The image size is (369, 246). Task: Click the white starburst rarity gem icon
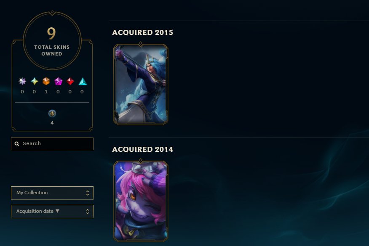pyautogui.click(x=22, y=81)
